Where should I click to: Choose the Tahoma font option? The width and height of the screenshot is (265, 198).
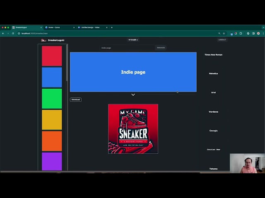click(214, 169)
